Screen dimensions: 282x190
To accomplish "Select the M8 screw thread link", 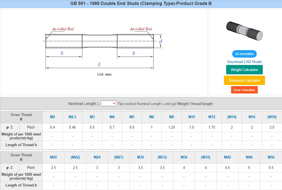I will pyautogui.click(x=171, y=117).
